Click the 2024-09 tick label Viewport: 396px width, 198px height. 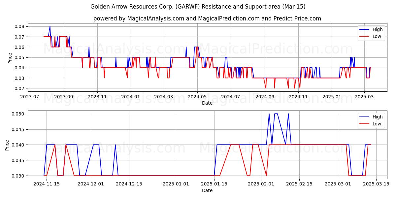click(x=265, y=97)
